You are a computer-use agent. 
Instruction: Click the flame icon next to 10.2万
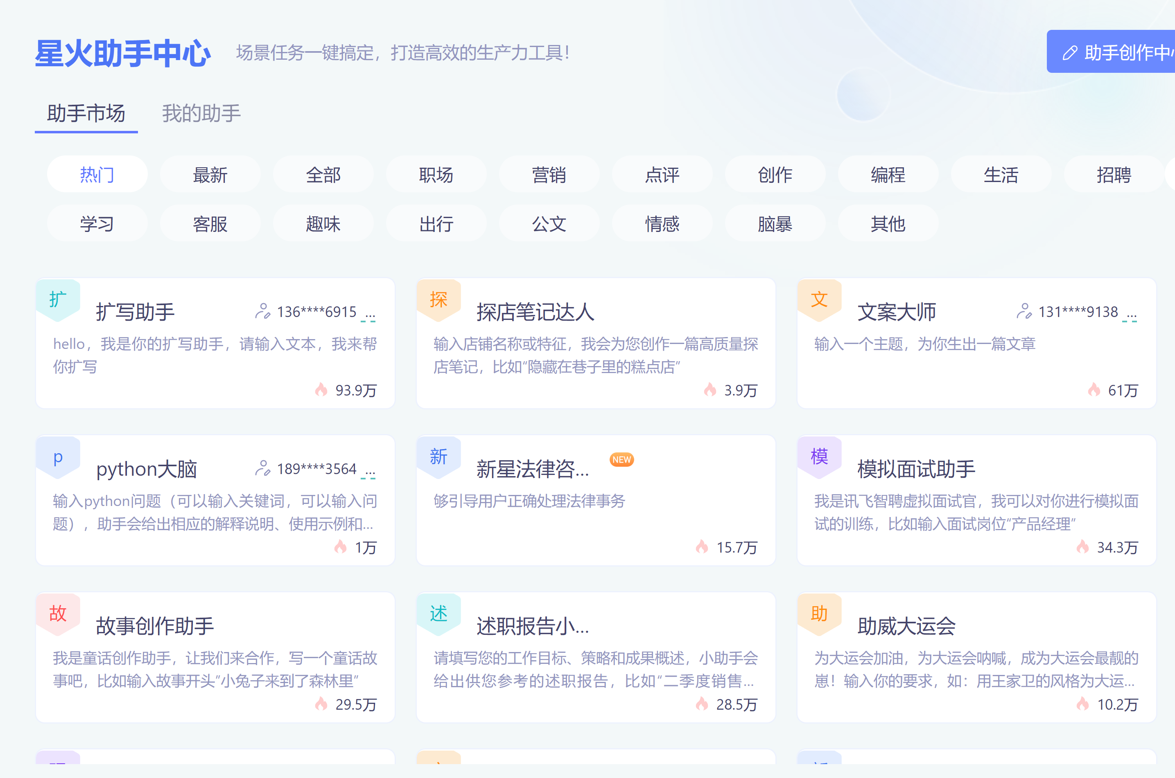click(1082, 704)
